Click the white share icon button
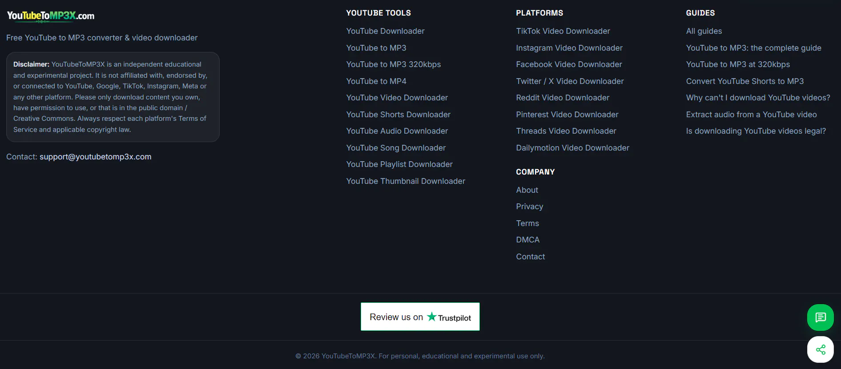This screenshot has width=841, height=369. [820, 349]
